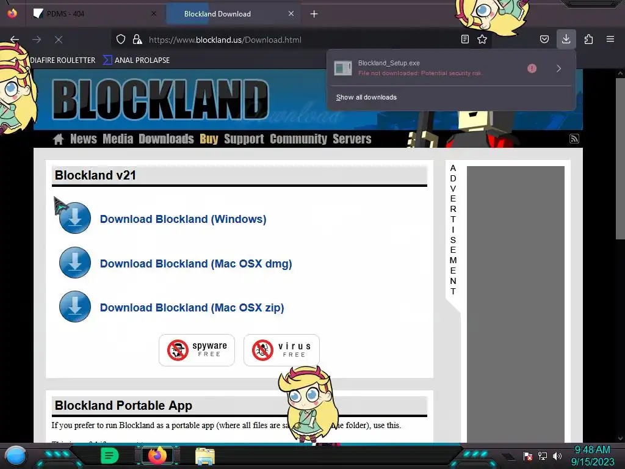
Task: Click the Mac OSX dmg download arrow icon
Action: 75,263
